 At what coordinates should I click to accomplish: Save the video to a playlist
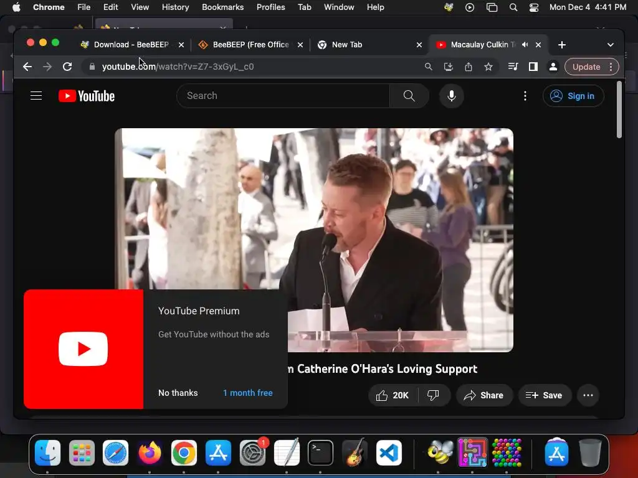[545, 395]
